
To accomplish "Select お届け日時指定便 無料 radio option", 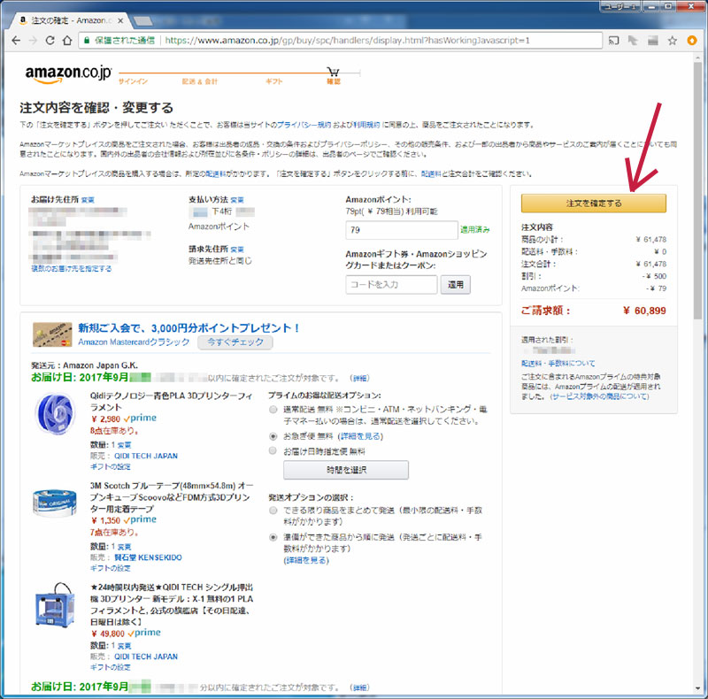I will point(273,450).
